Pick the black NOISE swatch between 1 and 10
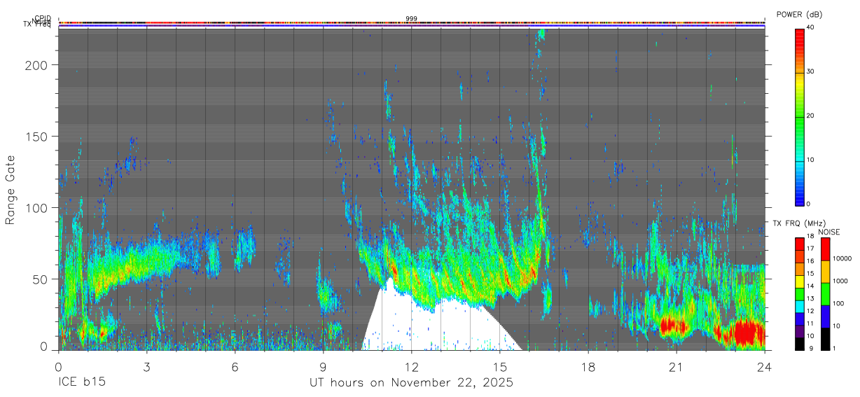 tap(825, 339)
